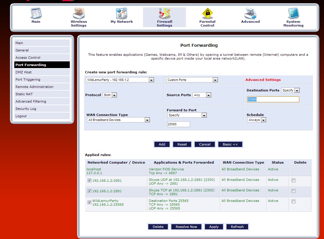Uncheck the WildLemurParty rule enable checkbox
The image size is (324, 239).
89,202
